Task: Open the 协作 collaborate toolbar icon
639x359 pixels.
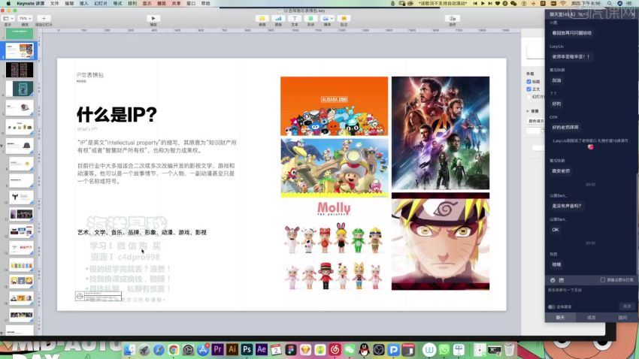Action: (453, 19)
